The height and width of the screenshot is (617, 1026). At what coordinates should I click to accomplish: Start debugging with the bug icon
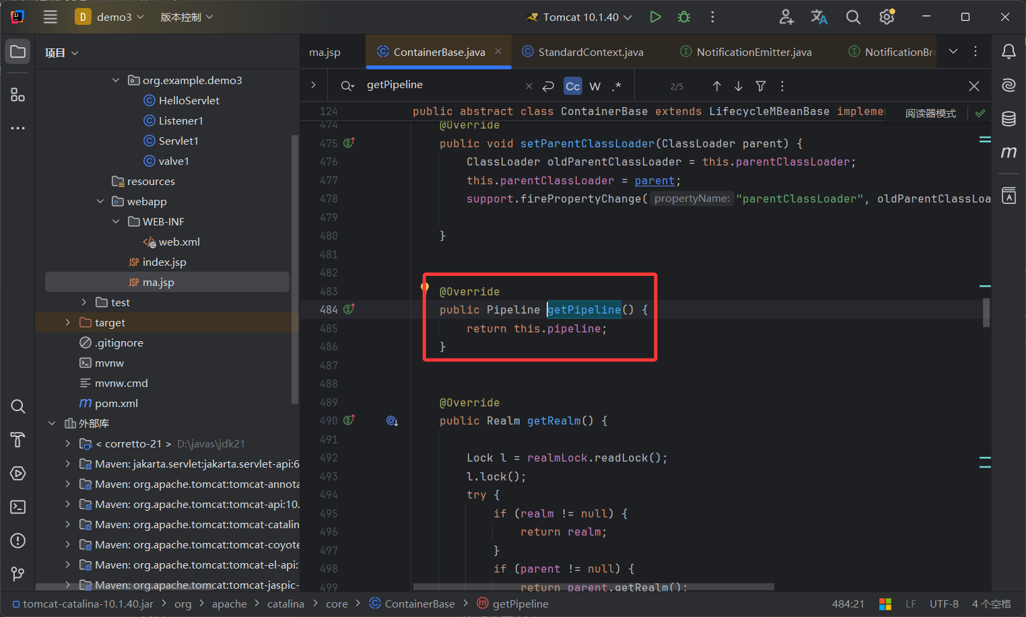(x=684, y=17)
